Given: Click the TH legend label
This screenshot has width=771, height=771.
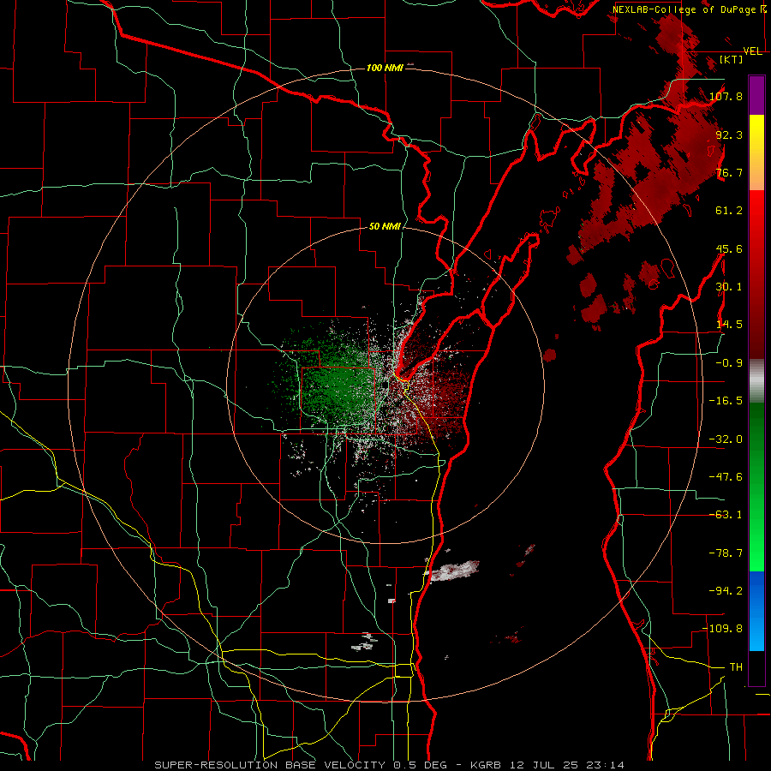Looking at the screenshot, I should pos(736,666).
